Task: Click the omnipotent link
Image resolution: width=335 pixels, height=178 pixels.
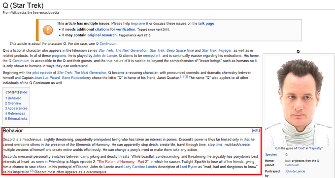Action: pyautogui.click(x=152, y=56)
